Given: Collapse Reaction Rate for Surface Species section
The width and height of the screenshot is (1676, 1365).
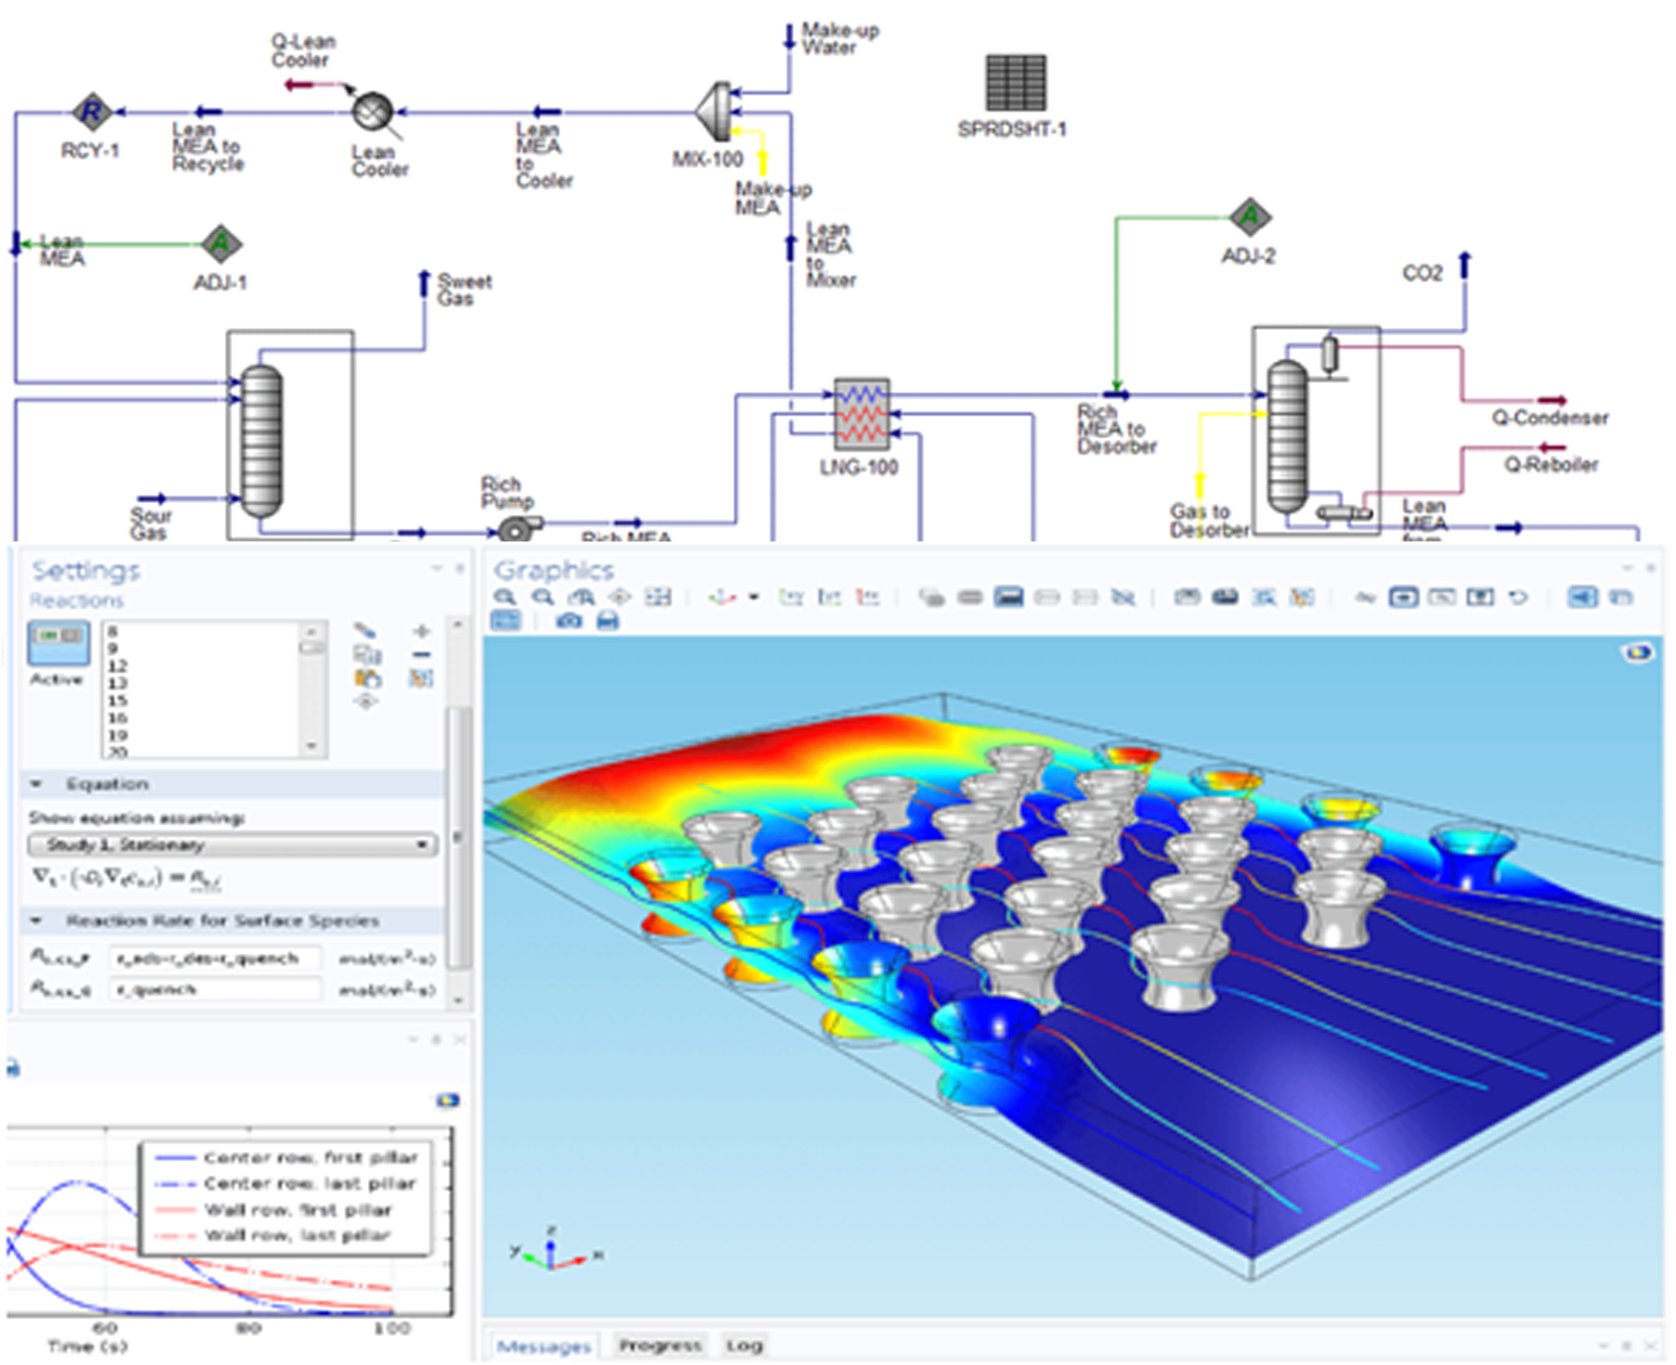Looking at the screenshot, I should (36, 920).
